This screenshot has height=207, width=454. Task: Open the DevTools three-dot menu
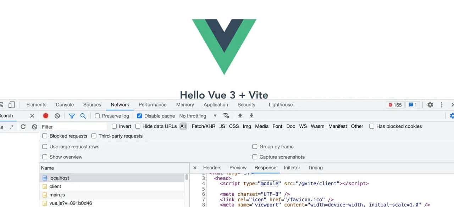(x=442, y=105)
